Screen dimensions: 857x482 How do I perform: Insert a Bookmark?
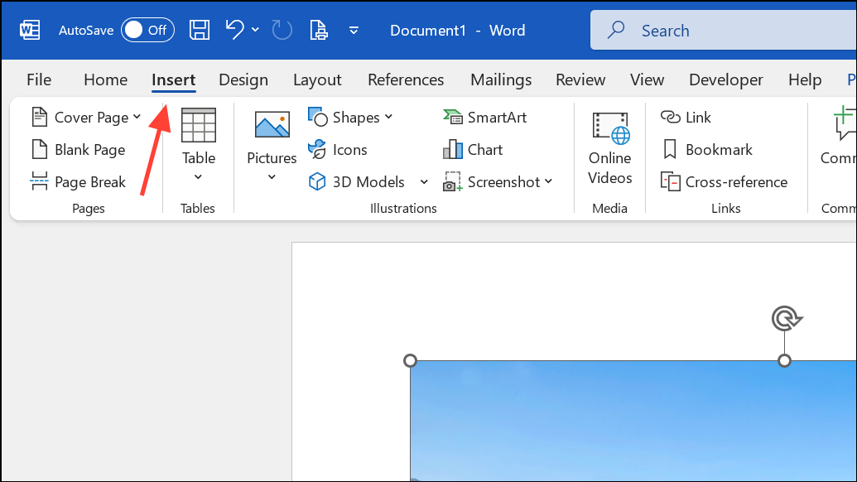click(707, 150)
